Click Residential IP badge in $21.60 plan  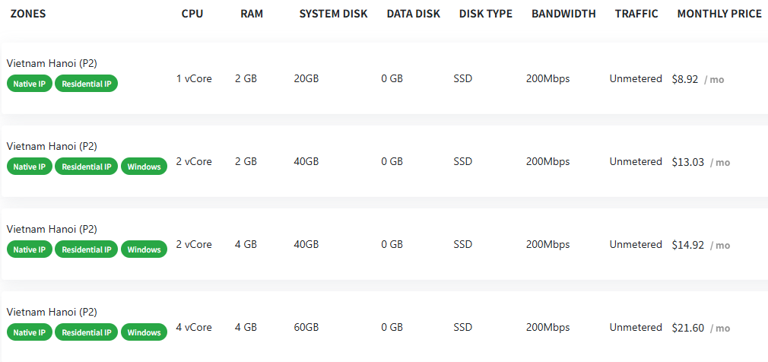[x=86, y=332]
